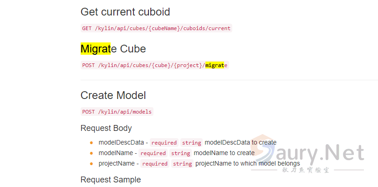Click the POST migrate endpoint code block
Viewport: 378px width, 187px height.
(154, 65)
